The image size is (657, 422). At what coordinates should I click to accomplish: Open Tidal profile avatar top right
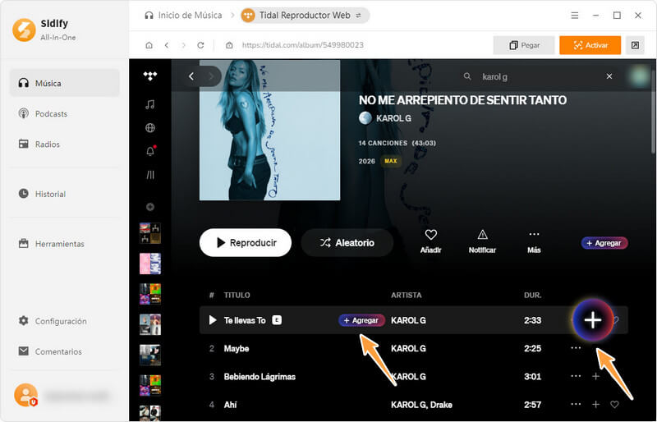(640, 76)
